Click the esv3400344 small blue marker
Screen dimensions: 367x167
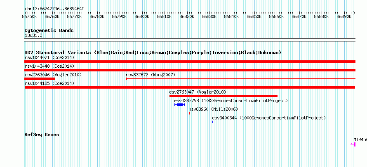click(213, 122)
